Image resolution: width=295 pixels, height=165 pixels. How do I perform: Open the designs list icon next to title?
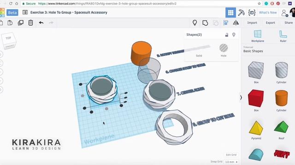(25, 12)
